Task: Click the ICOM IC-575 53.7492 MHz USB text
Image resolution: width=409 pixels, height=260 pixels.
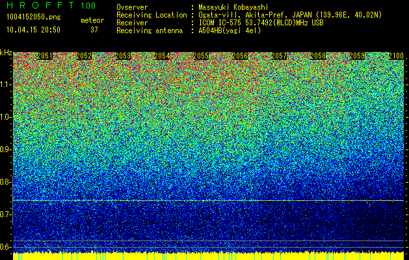Action: point(261,23)
